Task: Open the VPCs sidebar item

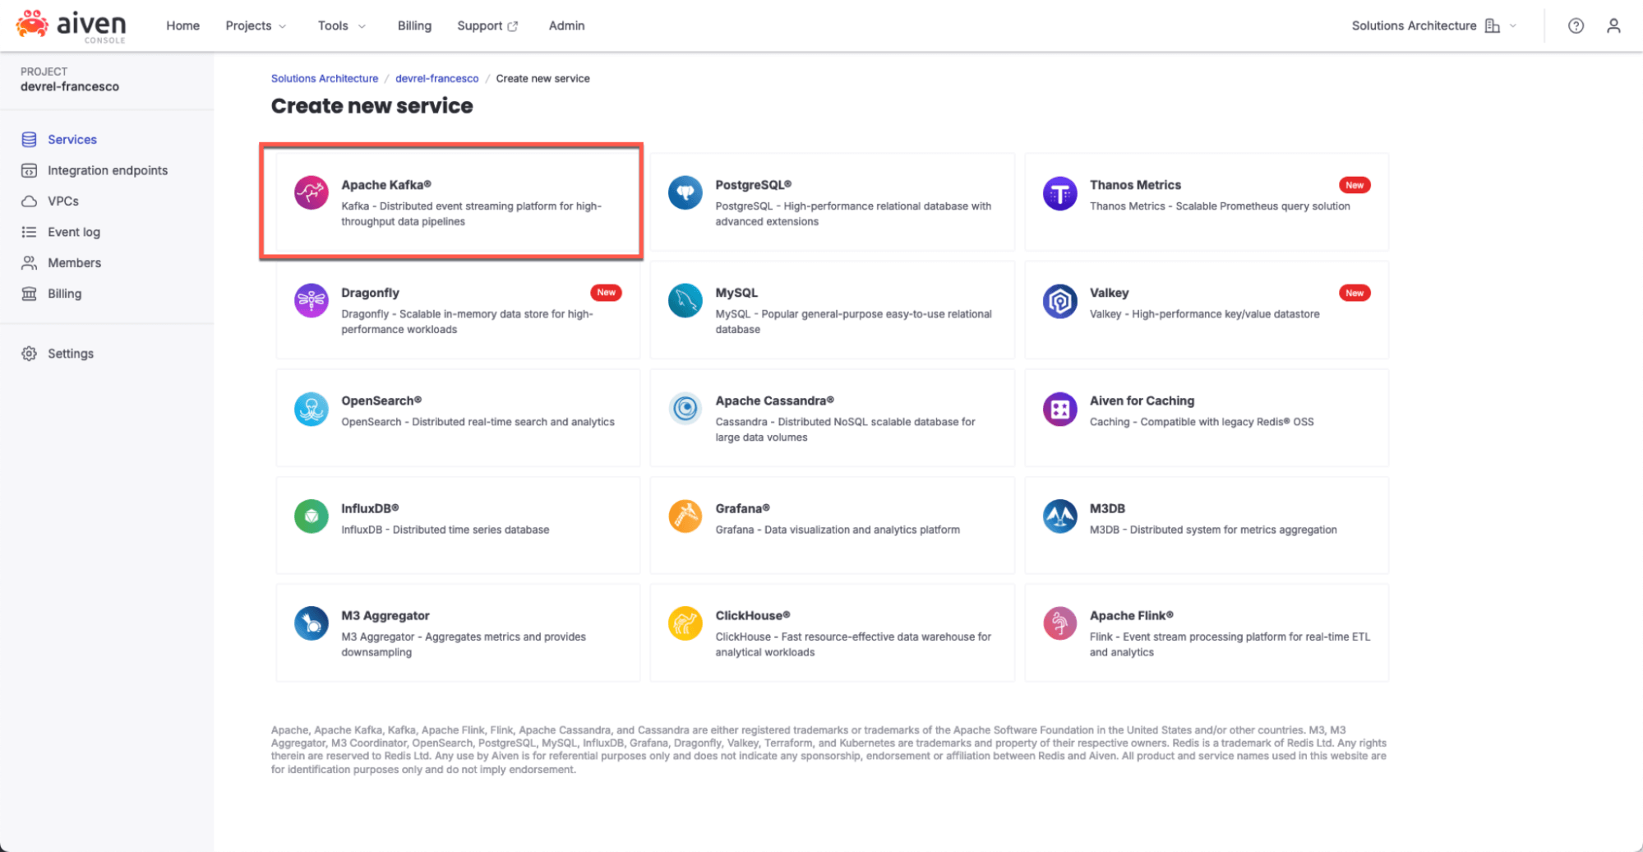Action: [63, 201]
